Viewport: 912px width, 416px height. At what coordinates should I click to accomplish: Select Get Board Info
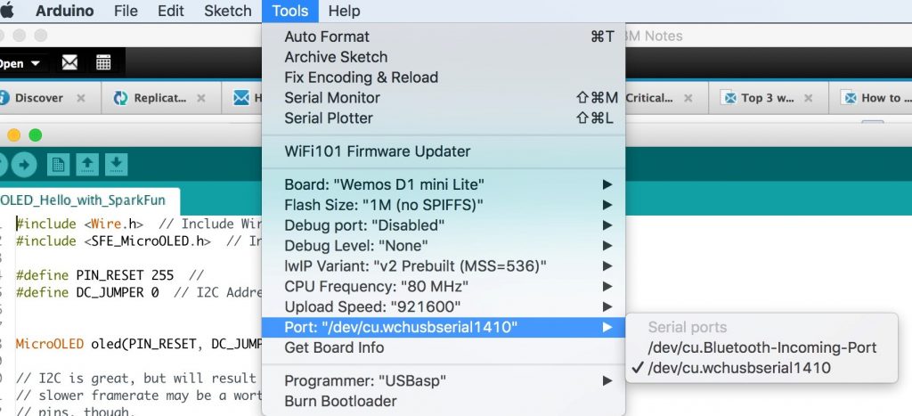[x=444, y=347]
